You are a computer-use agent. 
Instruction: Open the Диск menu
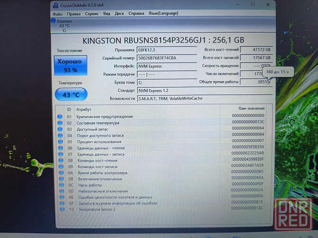119,14
